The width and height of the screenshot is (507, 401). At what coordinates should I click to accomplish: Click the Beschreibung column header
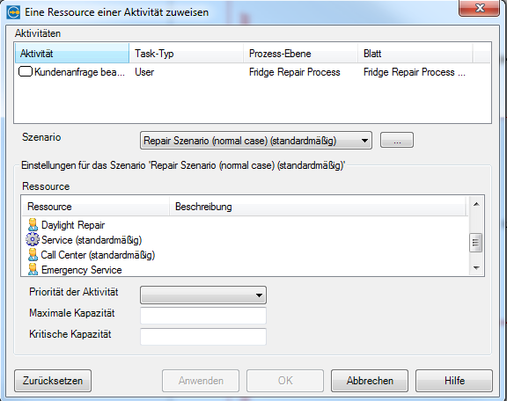[318, 207]
